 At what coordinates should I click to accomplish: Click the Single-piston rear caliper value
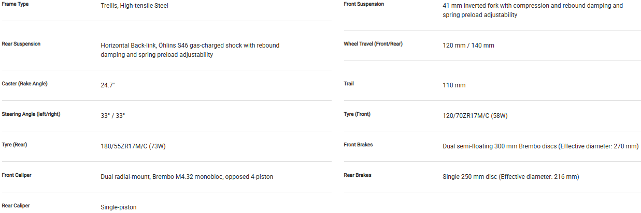pos(118,207)
